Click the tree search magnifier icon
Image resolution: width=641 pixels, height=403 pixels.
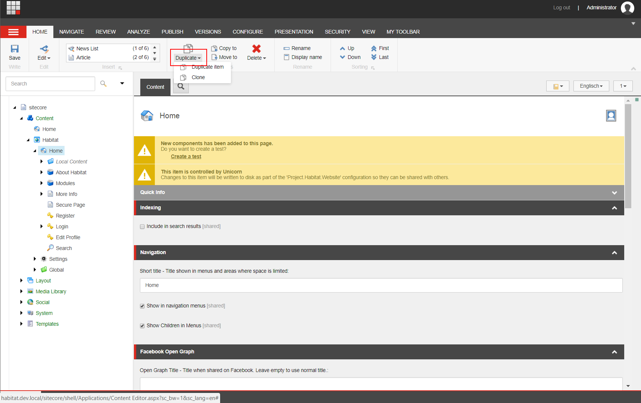[103, 84]
